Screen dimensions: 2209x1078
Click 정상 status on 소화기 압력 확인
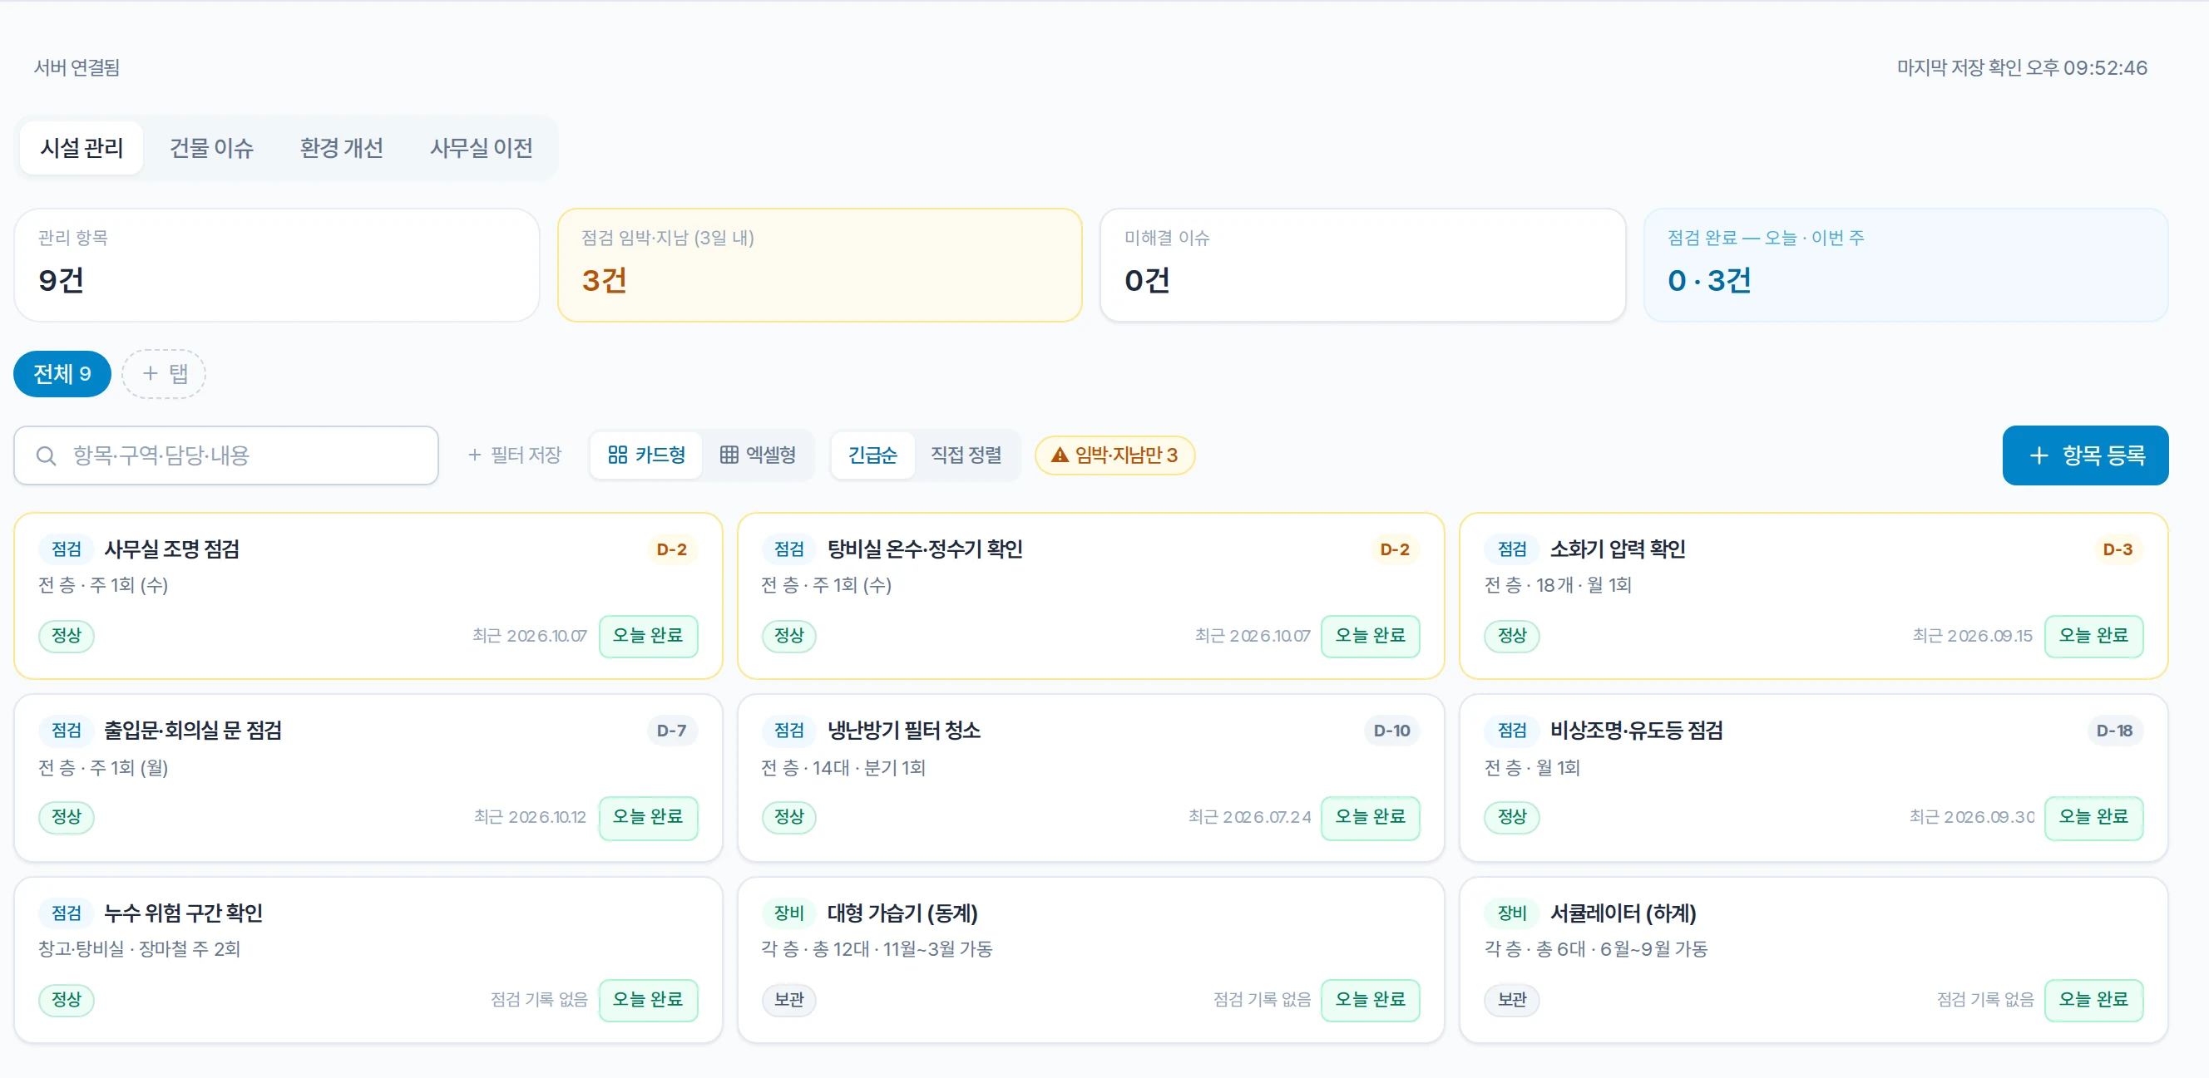(1512, 636)
